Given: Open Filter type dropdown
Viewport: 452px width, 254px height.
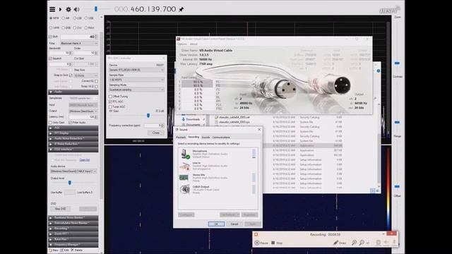Looking at the screenshot, I should (x=79, y=43).
